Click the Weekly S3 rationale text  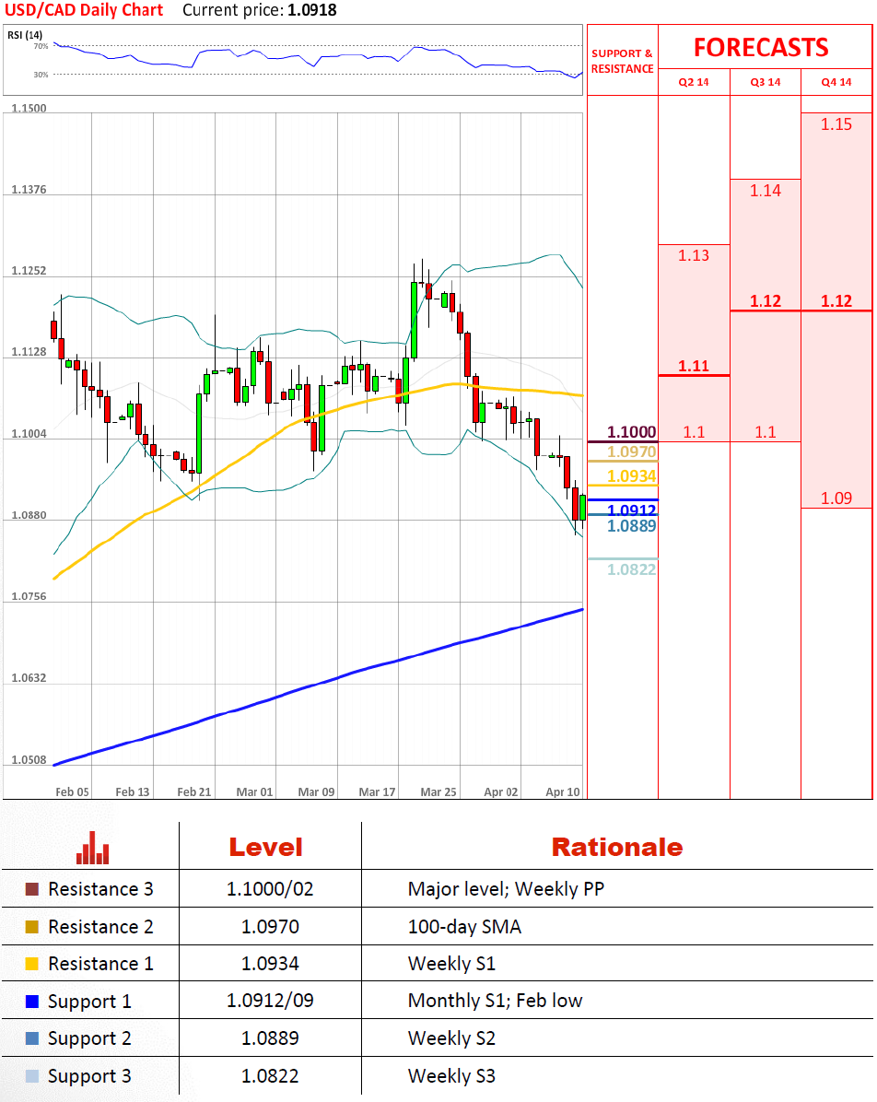451,1076
